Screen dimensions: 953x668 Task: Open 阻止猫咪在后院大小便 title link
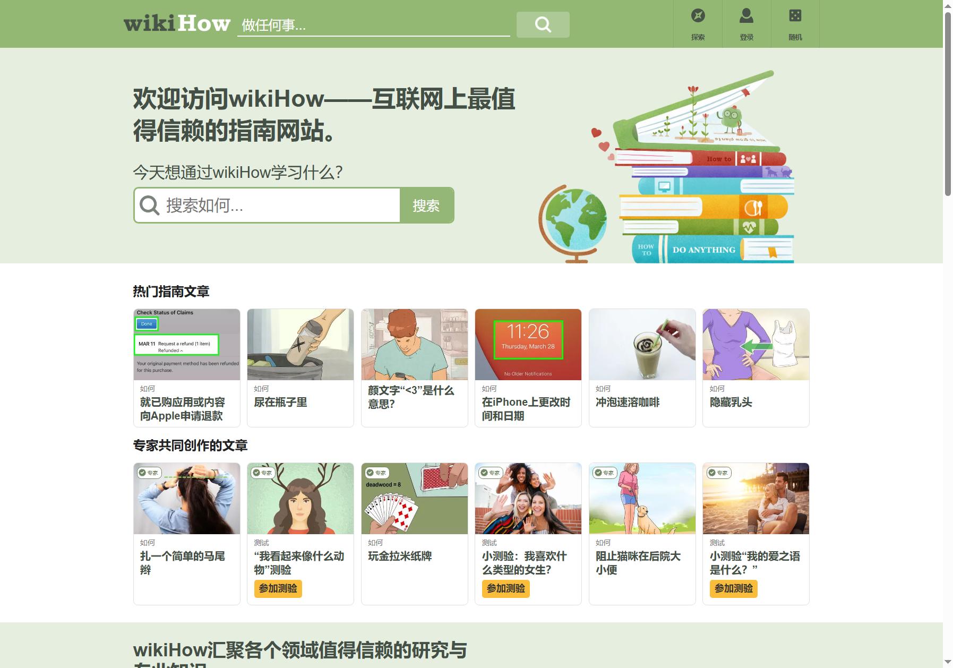point(638,563)
